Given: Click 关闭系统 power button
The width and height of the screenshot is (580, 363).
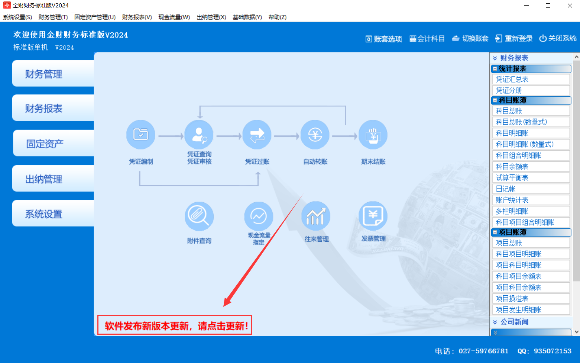Looking at the screenshot, I should [558, 38].
